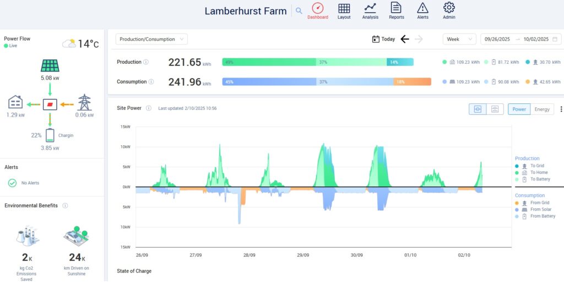Click the orange grid segment of Consumption bar
This screenshot has height=308, width=564.
(x=411, y=82)
